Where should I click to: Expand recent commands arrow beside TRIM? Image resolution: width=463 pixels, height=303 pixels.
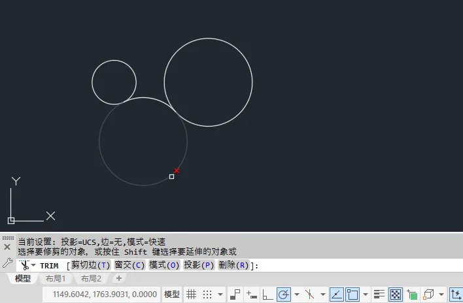33,265
